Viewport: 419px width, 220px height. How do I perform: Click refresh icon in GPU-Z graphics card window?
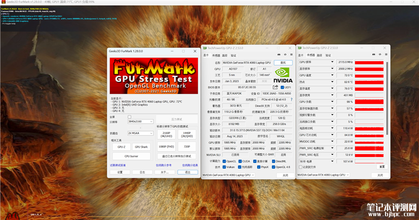[x=285, y=54]
